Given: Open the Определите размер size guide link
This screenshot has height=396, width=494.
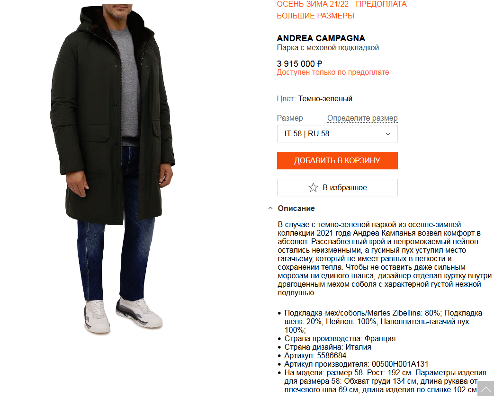Looking at the screenshot, I should [362, 118].
